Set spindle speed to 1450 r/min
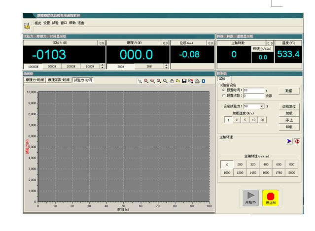 (253, 172)
